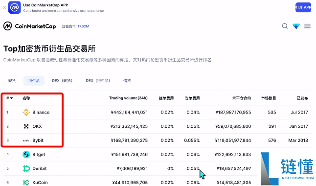
Task: Click the OKX logo icon
Action: pos(26,126)
